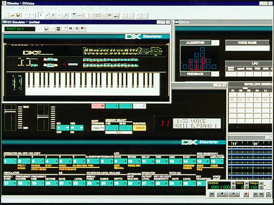Viewport: 274px width, 205px height.
Task: Click the floppy save icon in DX Simulator toolbar
Action: click(x=46, y=29)
